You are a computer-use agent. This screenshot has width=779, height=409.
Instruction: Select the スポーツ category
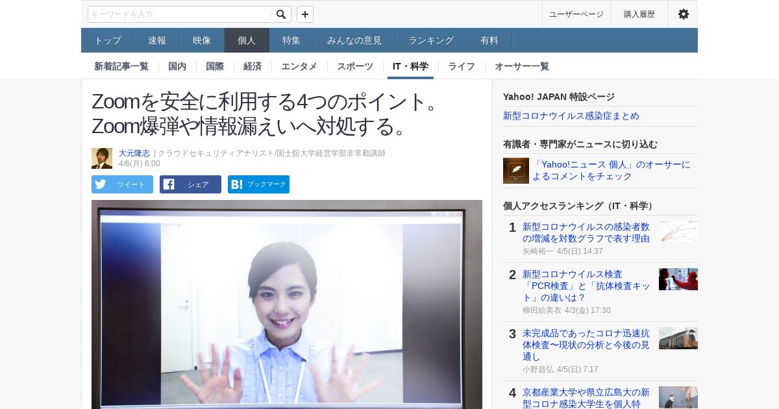[x=355, y=66]
